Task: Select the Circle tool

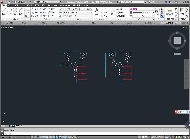Action: (15, 11)
